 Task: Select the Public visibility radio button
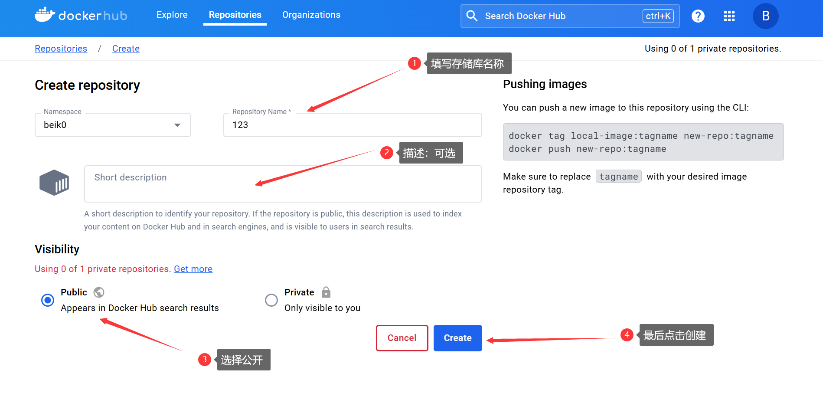(48, 300)
